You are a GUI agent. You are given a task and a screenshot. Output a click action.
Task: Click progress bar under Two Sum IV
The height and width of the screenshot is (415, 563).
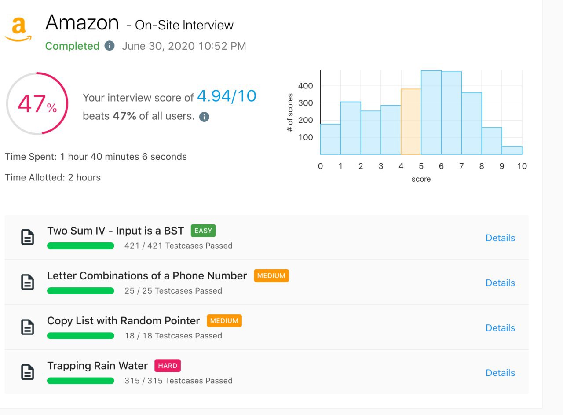tap(80, 246)
